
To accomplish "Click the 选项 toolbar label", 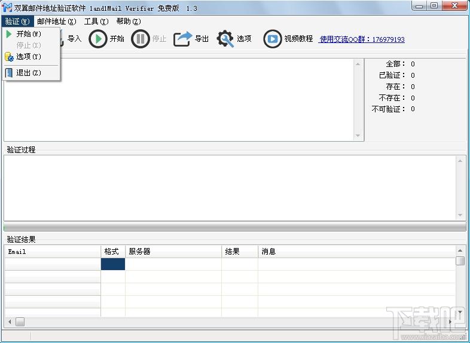I will pos(244,39).
